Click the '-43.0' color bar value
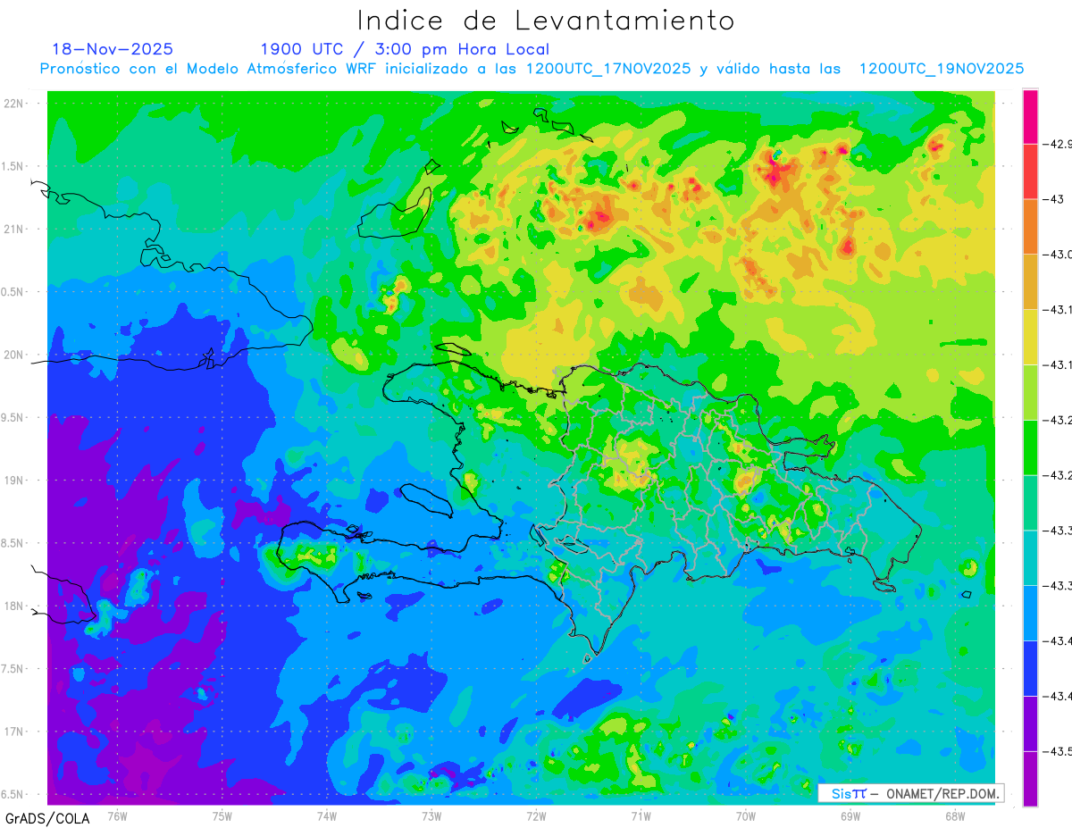The image size is (1072, 828). click(x=1059, y=255)
